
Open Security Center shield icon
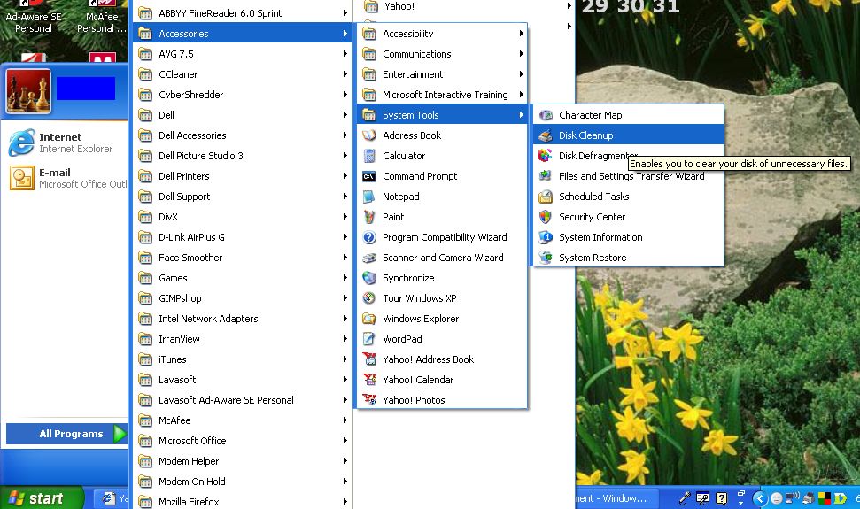coord(546,217)
